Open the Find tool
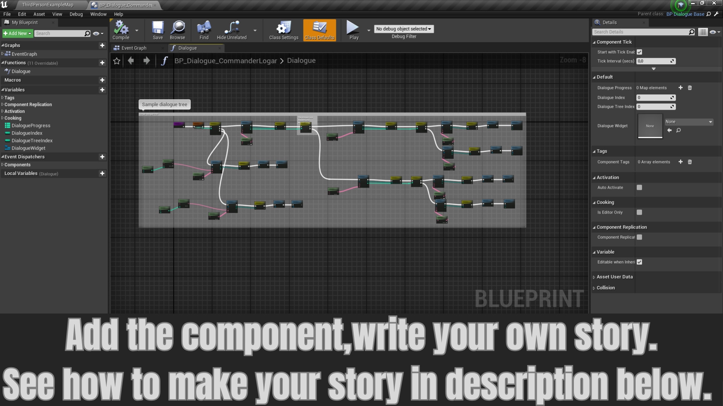 (204, 30)
